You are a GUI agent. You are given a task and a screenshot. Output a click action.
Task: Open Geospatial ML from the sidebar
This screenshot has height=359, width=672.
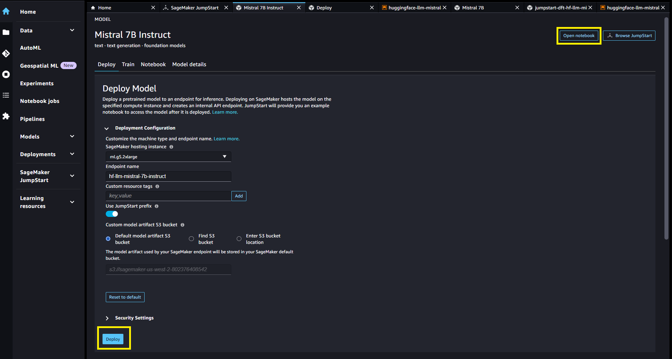click(39, 66)
